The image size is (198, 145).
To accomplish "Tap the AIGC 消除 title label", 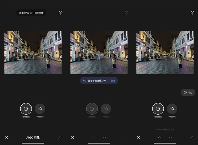I will [32, 137].
